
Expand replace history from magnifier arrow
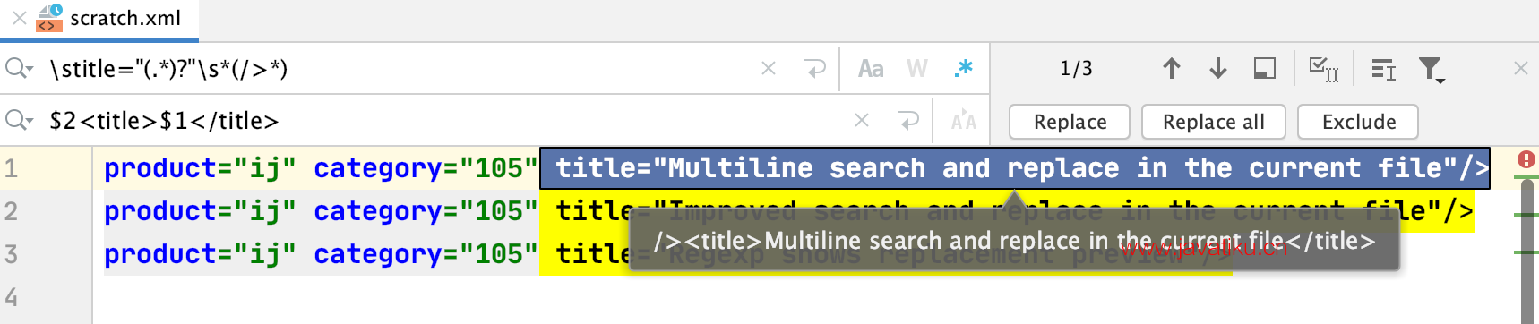(19, 120)
